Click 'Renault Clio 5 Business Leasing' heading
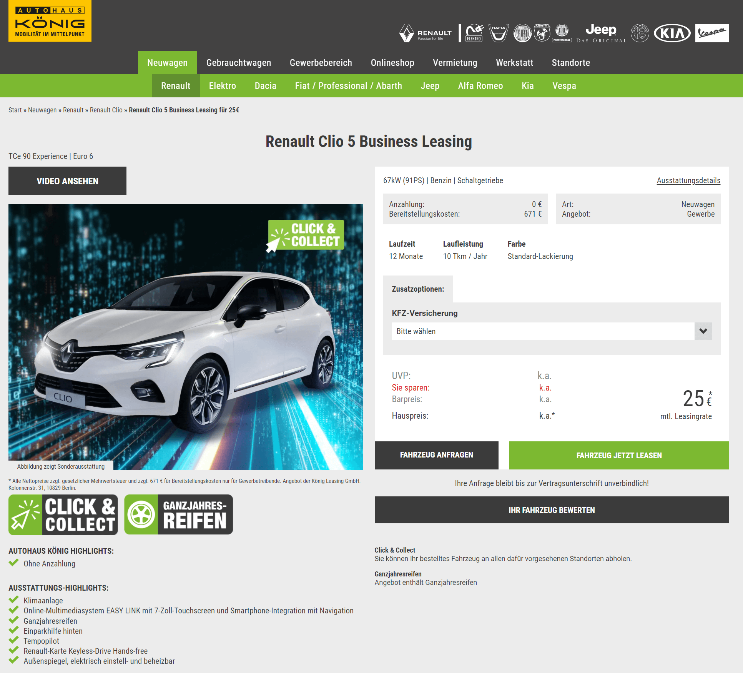This screenshot has width=743, height=673. (x=369, y=142)
